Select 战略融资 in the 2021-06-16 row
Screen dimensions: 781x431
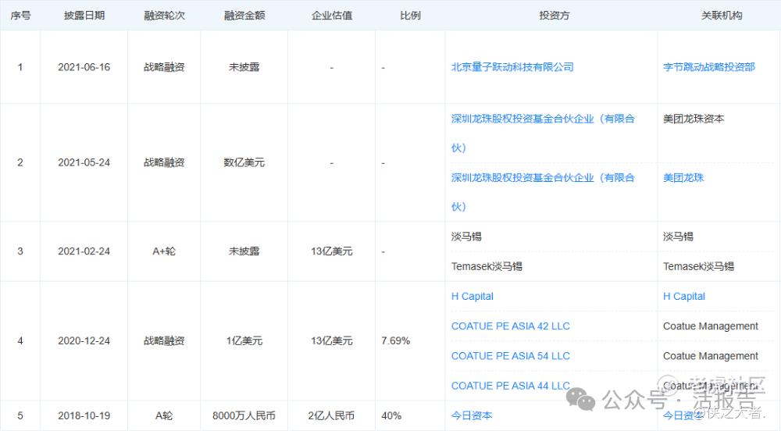[164, 67]
